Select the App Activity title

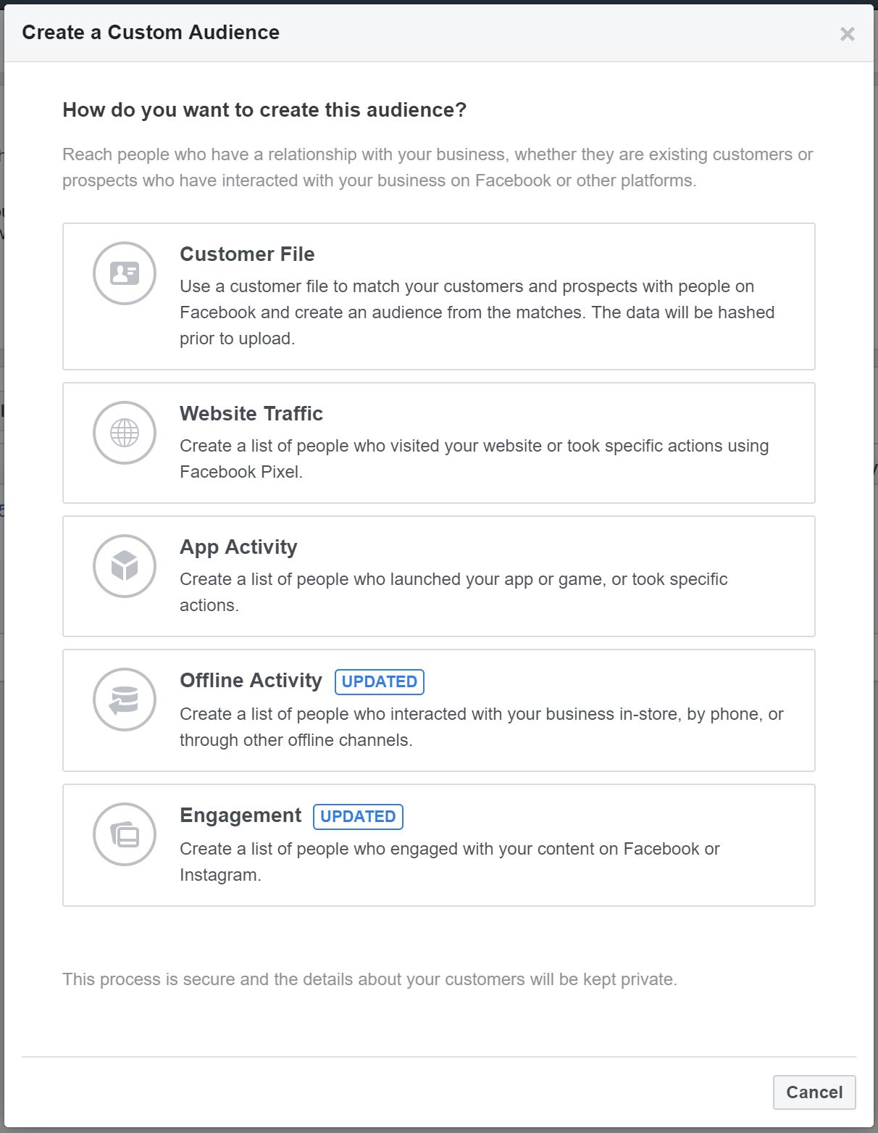(x=238, y=547)
